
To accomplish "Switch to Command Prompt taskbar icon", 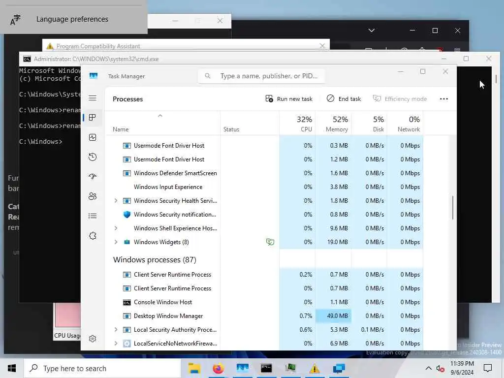I will point(266,368).
